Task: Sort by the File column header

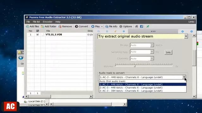Action: [66, 31]
